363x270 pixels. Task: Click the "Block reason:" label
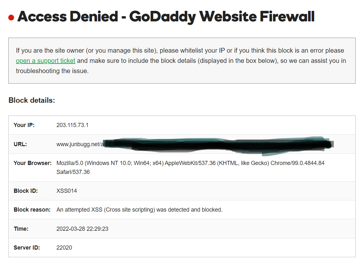32,210
